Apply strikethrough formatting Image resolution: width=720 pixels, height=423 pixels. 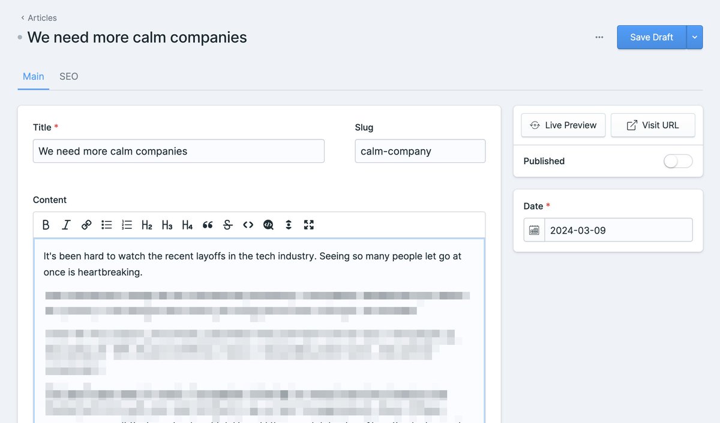228,225
